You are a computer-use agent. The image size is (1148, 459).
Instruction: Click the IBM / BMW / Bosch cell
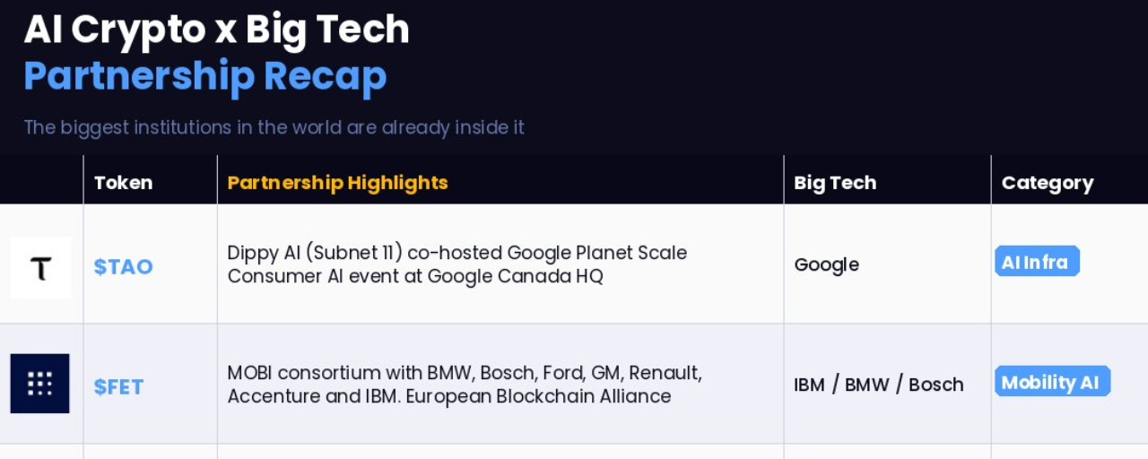click(x=878, y=385)
